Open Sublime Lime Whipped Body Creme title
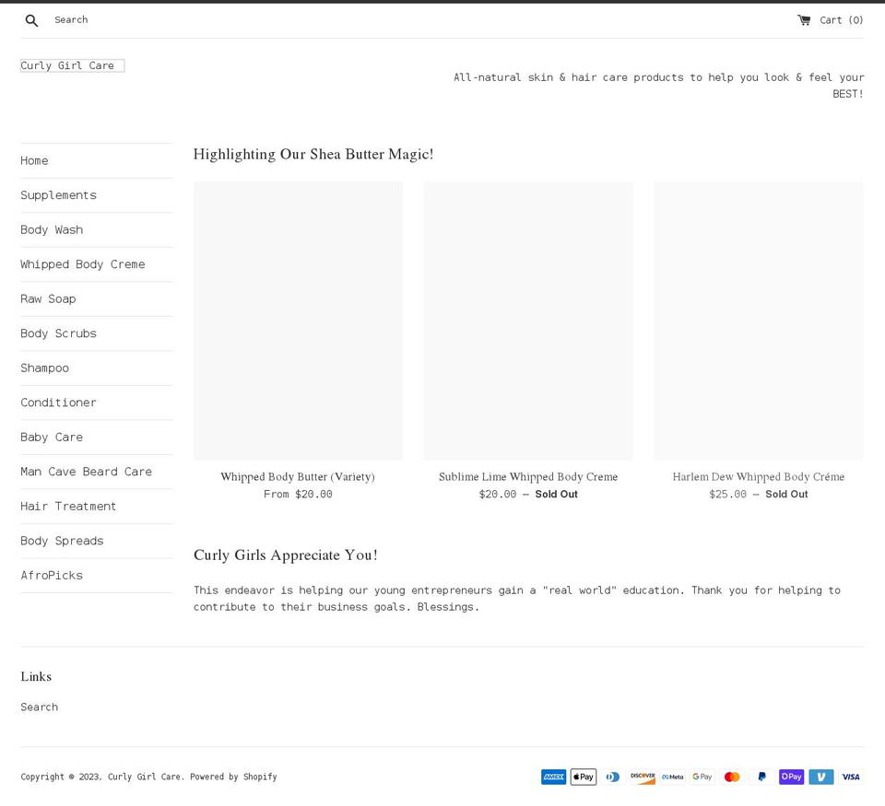This screenshot has width=885, height=806. (528, 476)
